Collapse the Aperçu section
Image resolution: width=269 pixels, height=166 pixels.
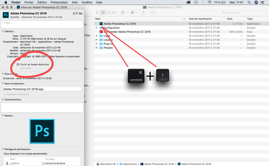[x=3, y=116]
